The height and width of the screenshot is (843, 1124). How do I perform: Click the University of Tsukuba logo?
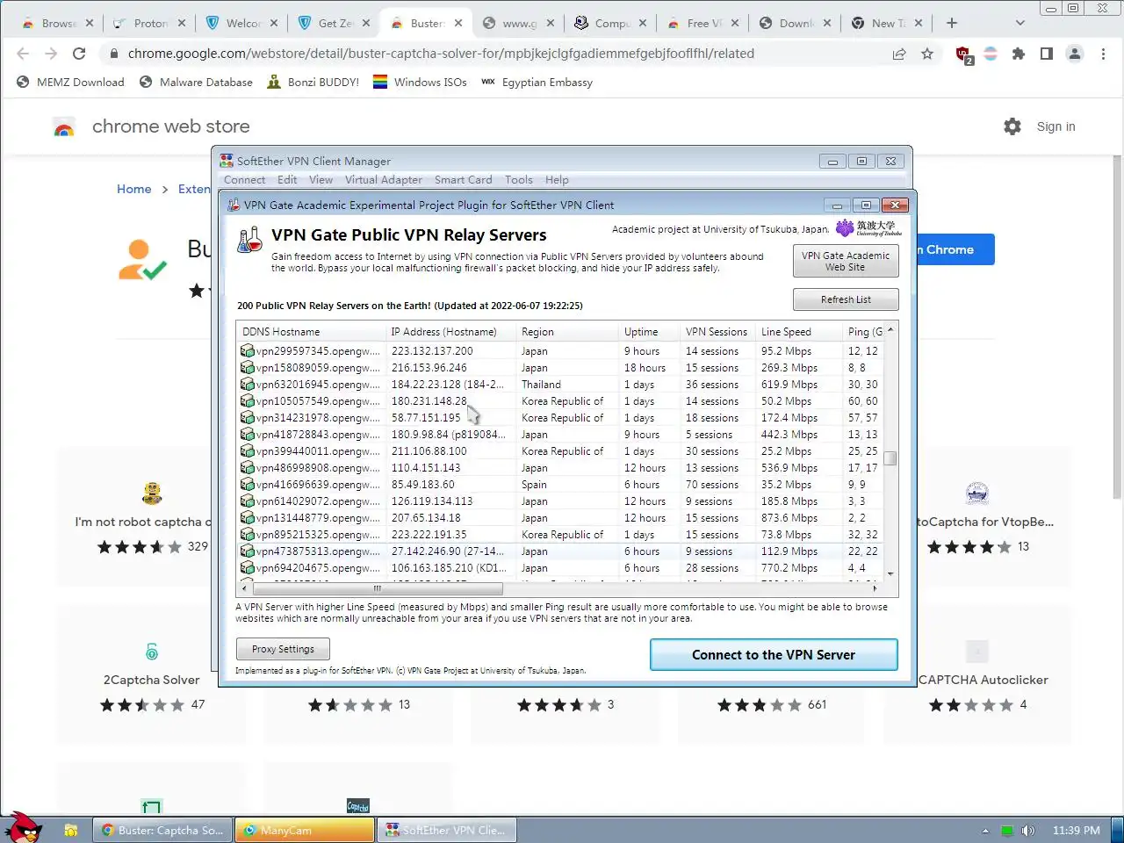pyautogui.click(x=868, y=228)
